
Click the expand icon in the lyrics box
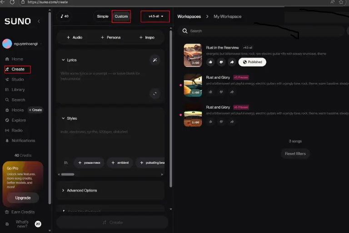point(155,94)
